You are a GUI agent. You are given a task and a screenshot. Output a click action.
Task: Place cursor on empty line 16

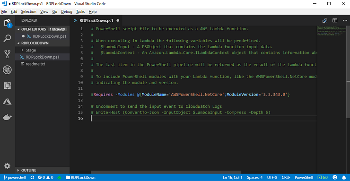point(203,118)
